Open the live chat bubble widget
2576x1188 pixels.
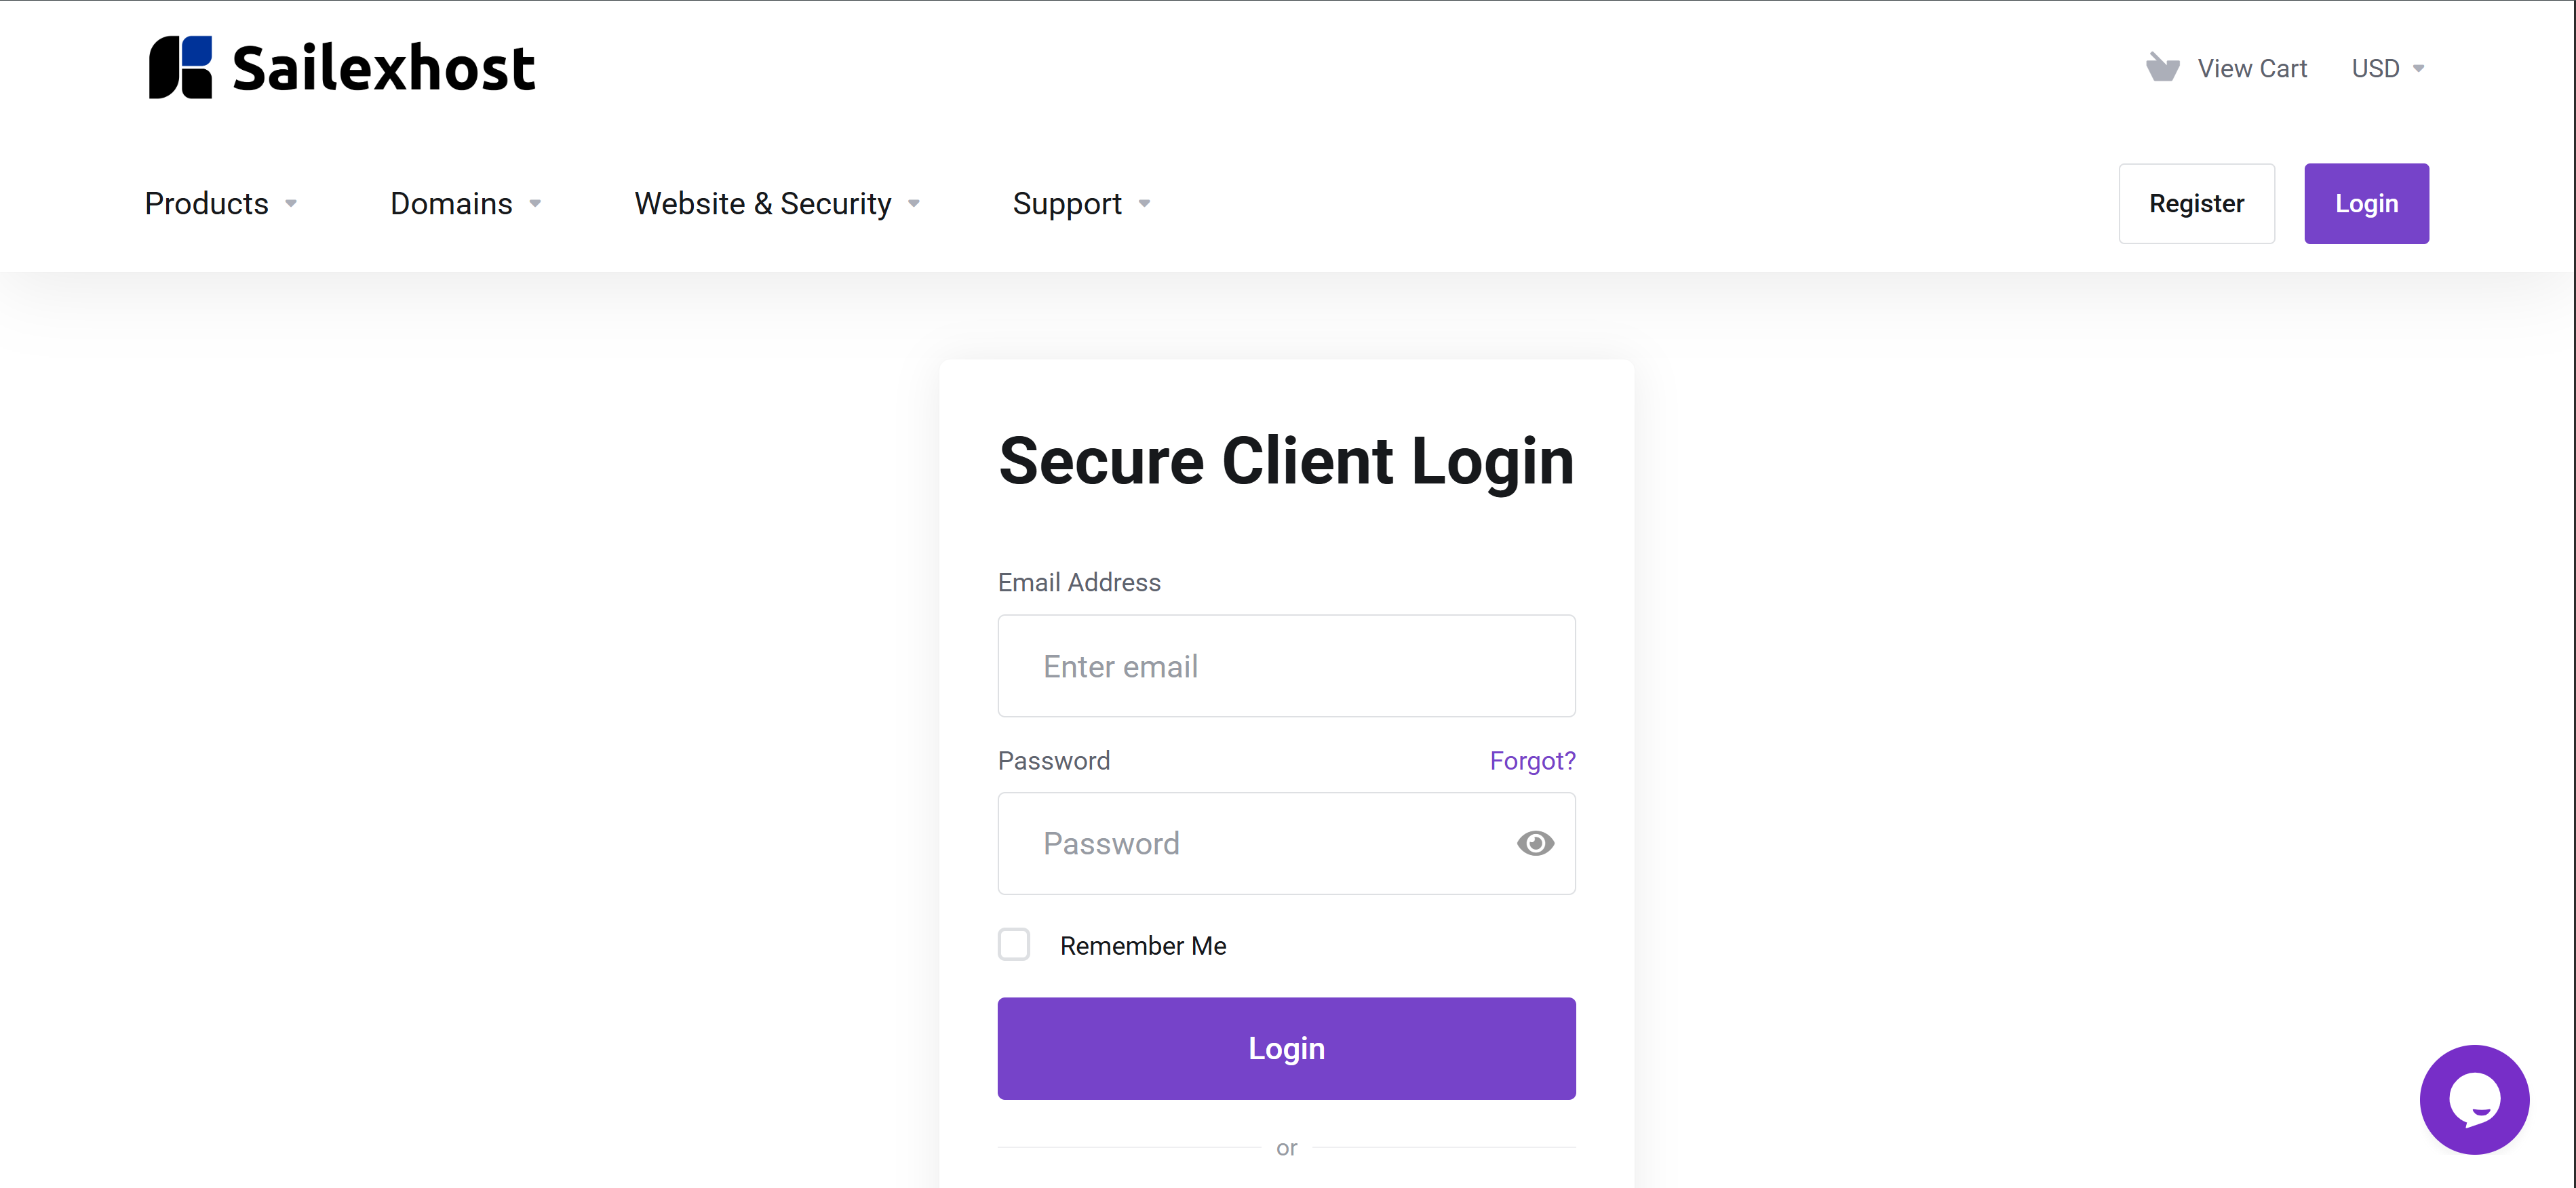[2474, 1099]
